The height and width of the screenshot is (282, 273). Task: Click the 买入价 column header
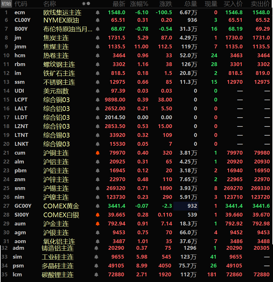(x=233, y=4)
